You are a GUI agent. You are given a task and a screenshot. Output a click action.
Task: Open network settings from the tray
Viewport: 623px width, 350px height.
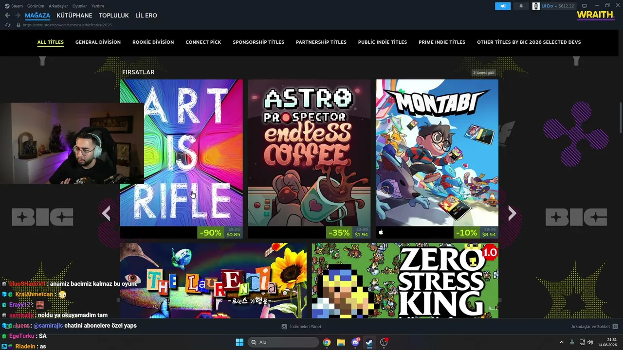[582, 342]
